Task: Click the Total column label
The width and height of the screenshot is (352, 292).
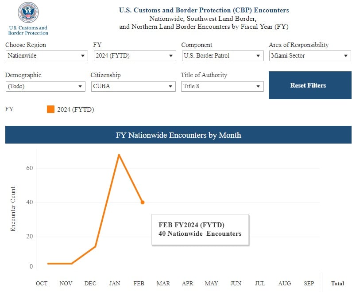Action: (337, 284)
